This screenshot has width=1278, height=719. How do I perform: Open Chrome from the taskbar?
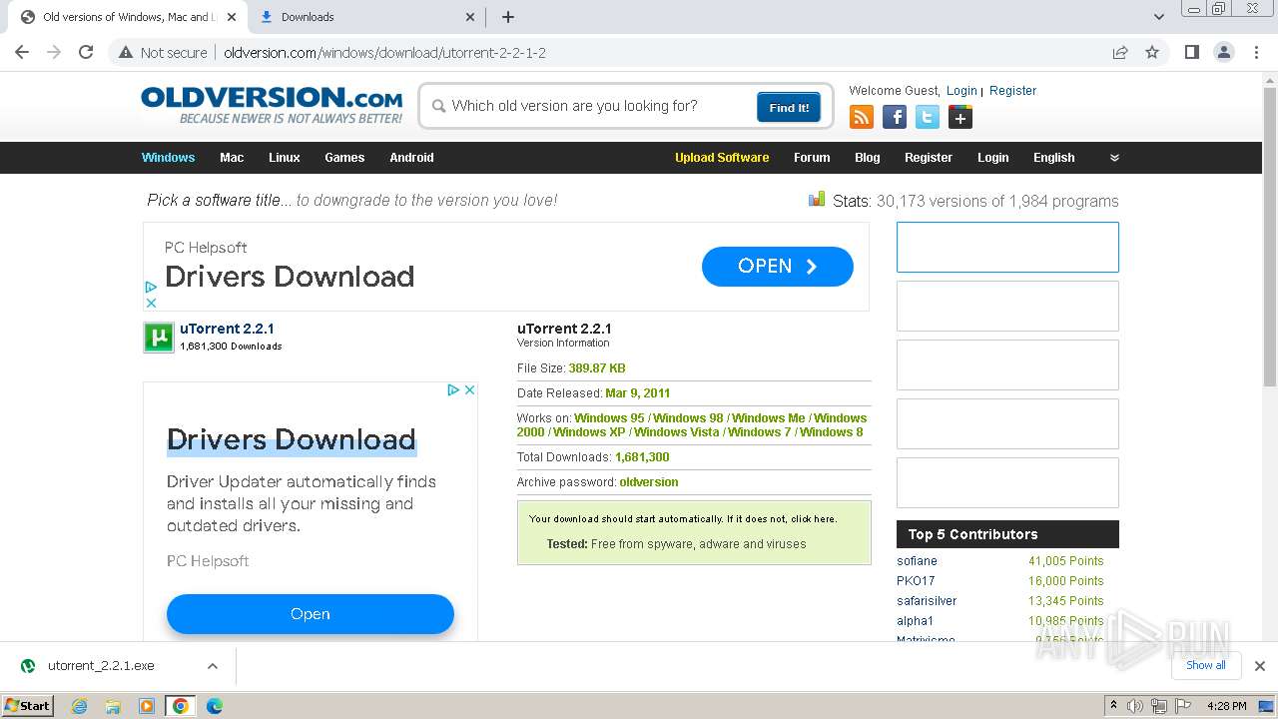tap(181, 706)
